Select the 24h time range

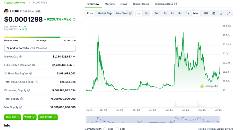click(x=156, y=13)
